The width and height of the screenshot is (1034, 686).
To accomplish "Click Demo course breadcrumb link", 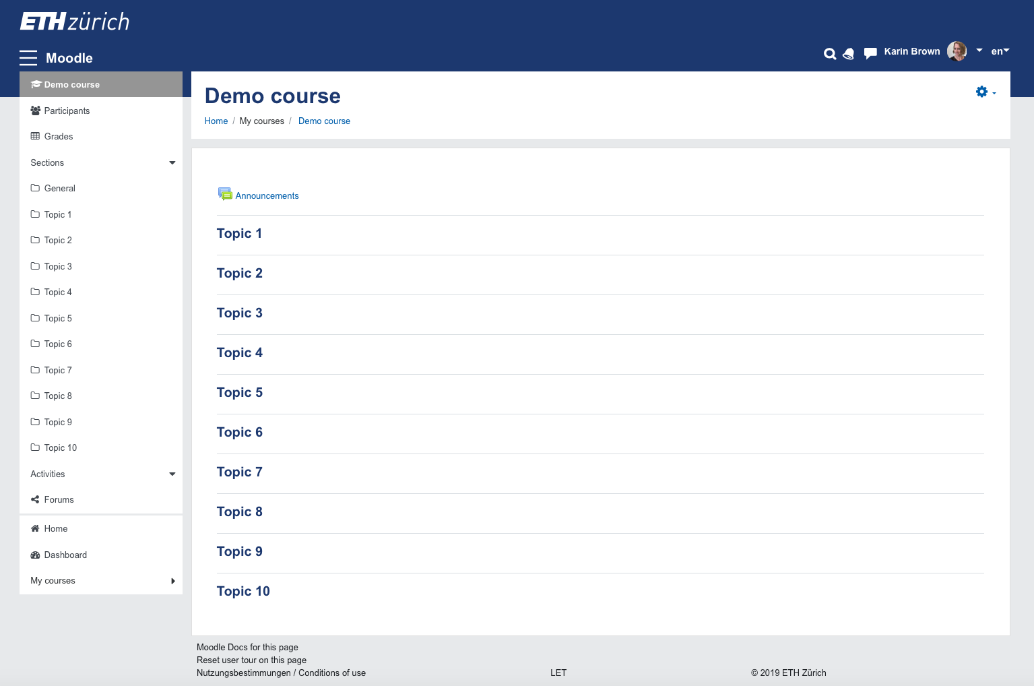I will coord(324,121).
